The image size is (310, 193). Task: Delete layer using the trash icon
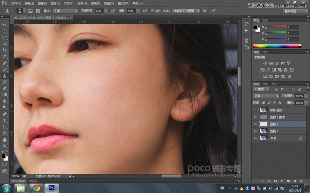301,181
